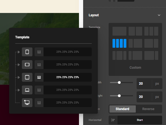The width and height of the screenshot is (166, 125).
Task: Edit phone portrait template 25% 25% 25% 25%
Action: coord(68,52)
